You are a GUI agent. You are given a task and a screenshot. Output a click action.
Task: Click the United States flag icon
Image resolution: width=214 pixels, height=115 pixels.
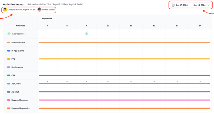pyautogui.click(x=40, y=10)
